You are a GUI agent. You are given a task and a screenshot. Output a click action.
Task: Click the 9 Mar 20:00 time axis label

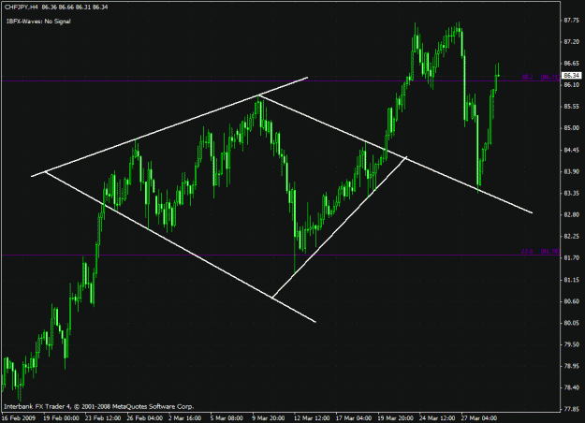click(x=269, y=417)
